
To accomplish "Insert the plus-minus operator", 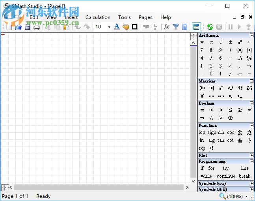I will tap(230, 42).
